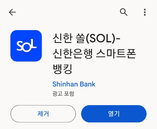Tap the white SOL lettering in the logo
Viewport: 157px width, 129px height.
[27, 46]
